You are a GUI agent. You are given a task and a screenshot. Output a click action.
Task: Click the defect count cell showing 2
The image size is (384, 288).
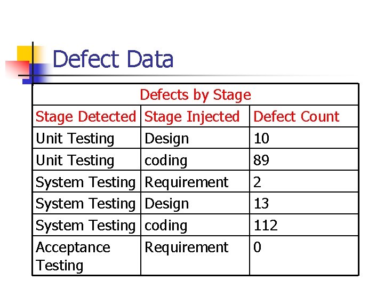[304, 181]
